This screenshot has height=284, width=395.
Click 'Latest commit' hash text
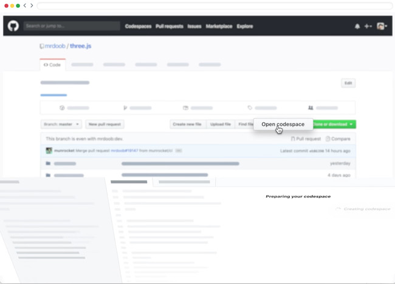click(317, 151)
